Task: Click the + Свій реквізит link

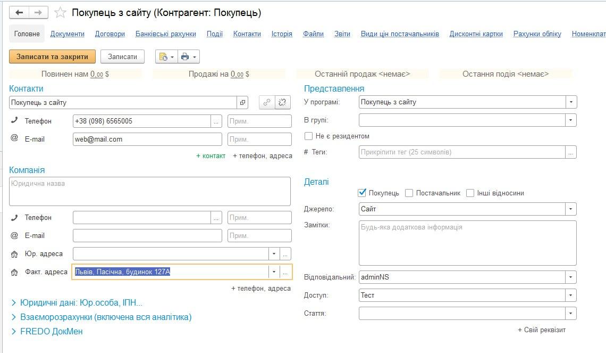Action: click(x=542, y=330)
